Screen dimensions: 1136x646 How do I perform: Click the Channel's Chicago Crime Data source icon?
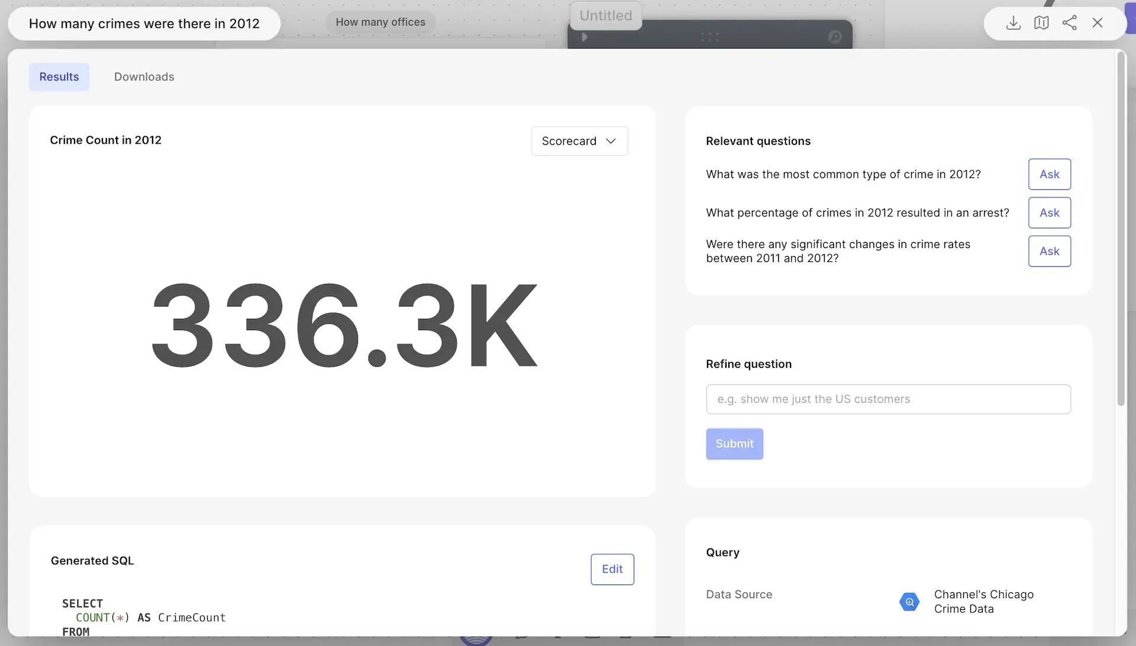909,602
